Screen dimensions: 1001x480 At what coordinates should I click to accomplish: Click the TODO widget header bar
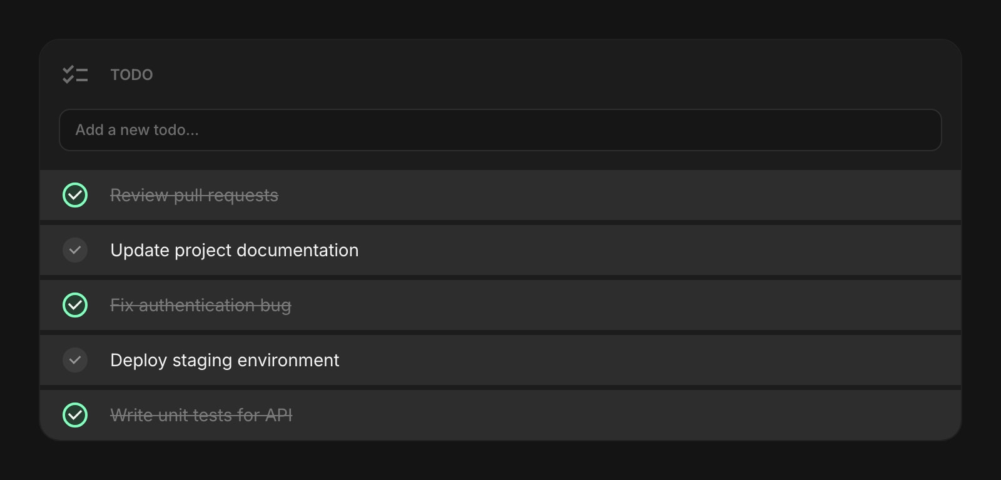(500, 74)
